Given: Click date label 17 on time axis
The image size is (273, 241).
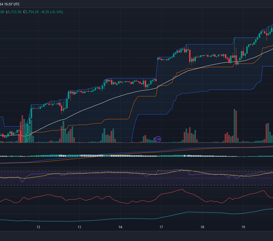Looking at the screenshot, I should tap(161, 227).
